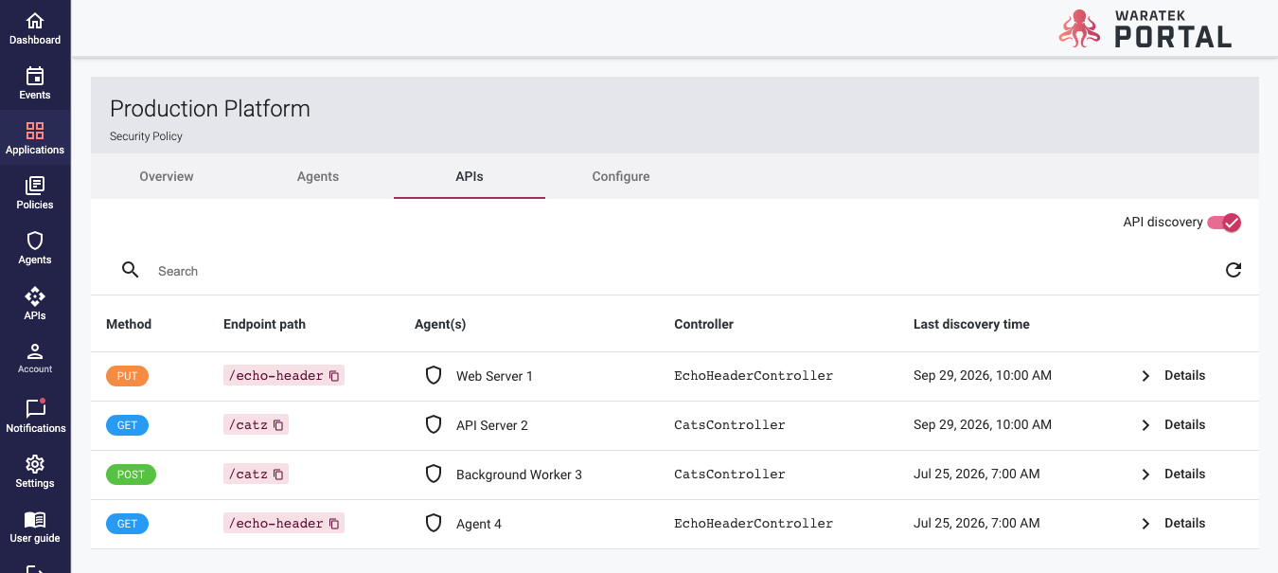Go to Policies in the sidebar
The width and height of the screenshot is (1278, 573).
tap(35, 192)
